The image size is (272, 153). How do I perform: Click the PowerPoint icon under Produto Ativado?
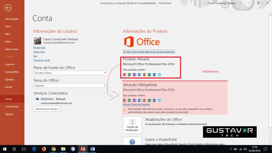tap(144, 75)
